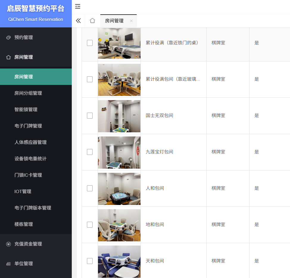The width and height of the screenshot is (290, 278).
Task: Expand the 预约管理 menu group
Action: pos(36,37)
